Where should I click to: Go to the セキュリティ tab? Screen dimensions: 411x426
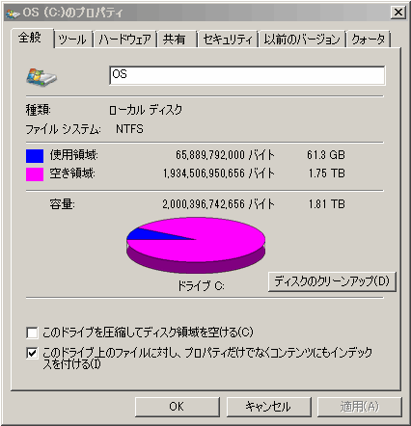[228, 40]
